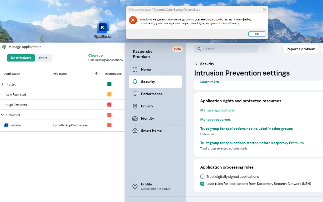Open the Home section in Kaspersky sidebar
This screenshot has width=323, height=202.
[155, 69]
